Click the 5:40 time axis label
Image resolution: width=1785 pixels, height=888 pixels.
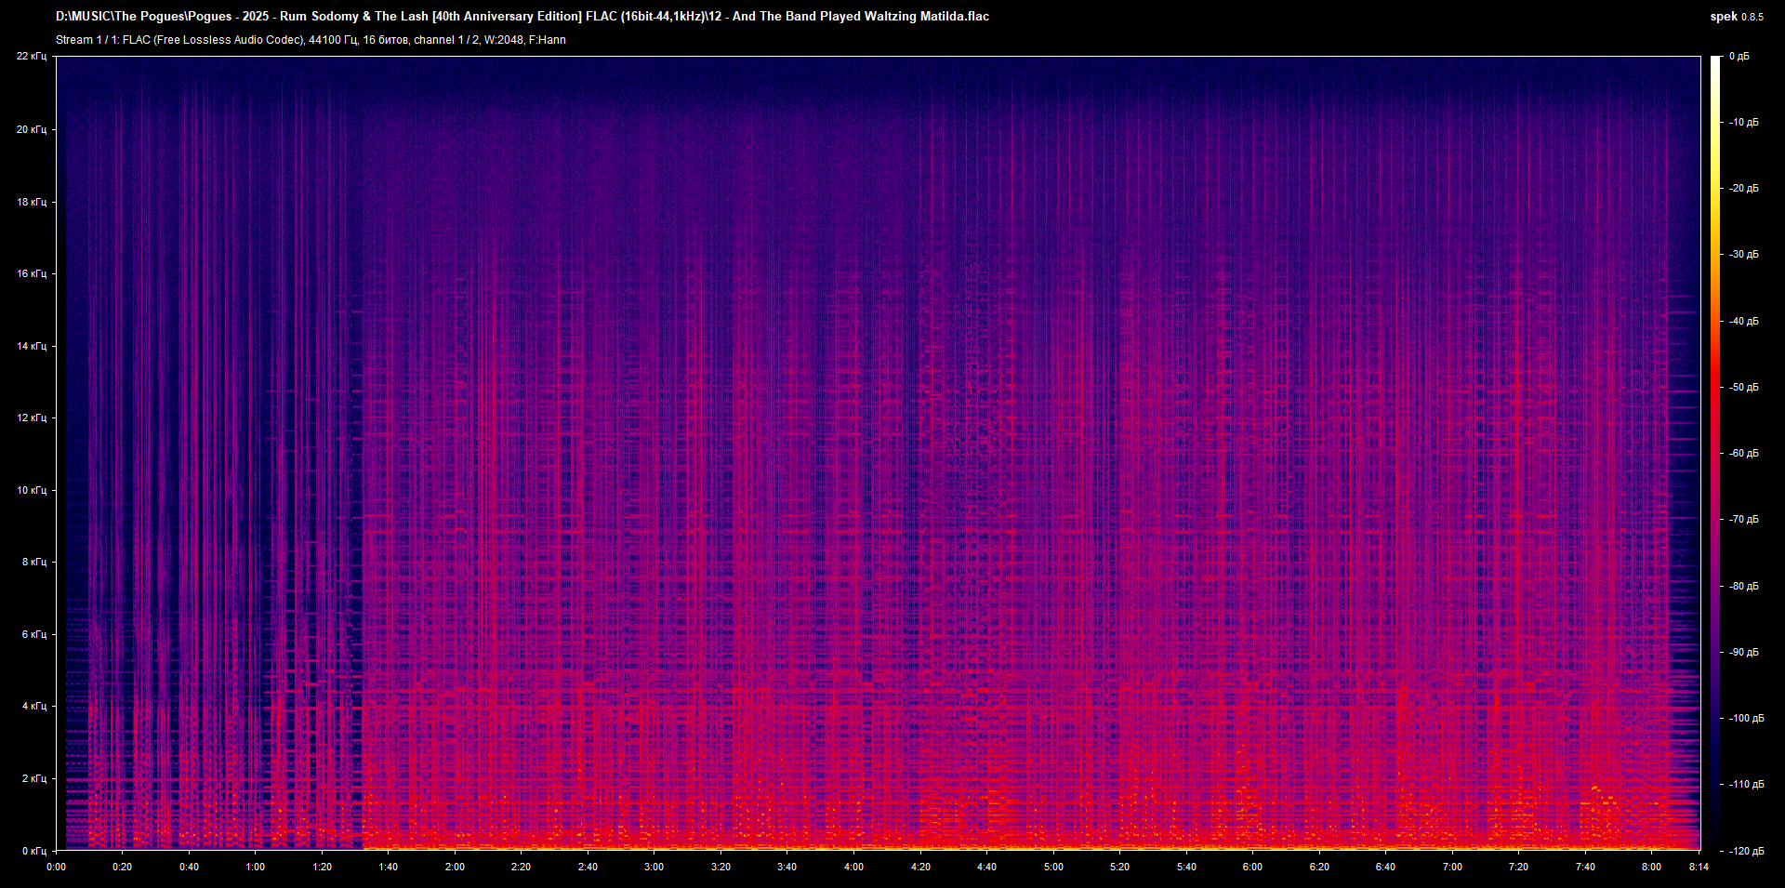click(1186, 867)
